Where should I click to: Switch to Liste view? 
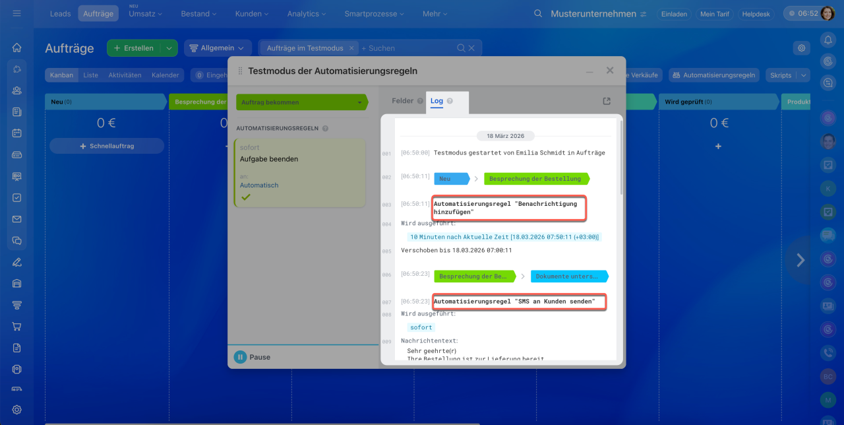[90, 75]
